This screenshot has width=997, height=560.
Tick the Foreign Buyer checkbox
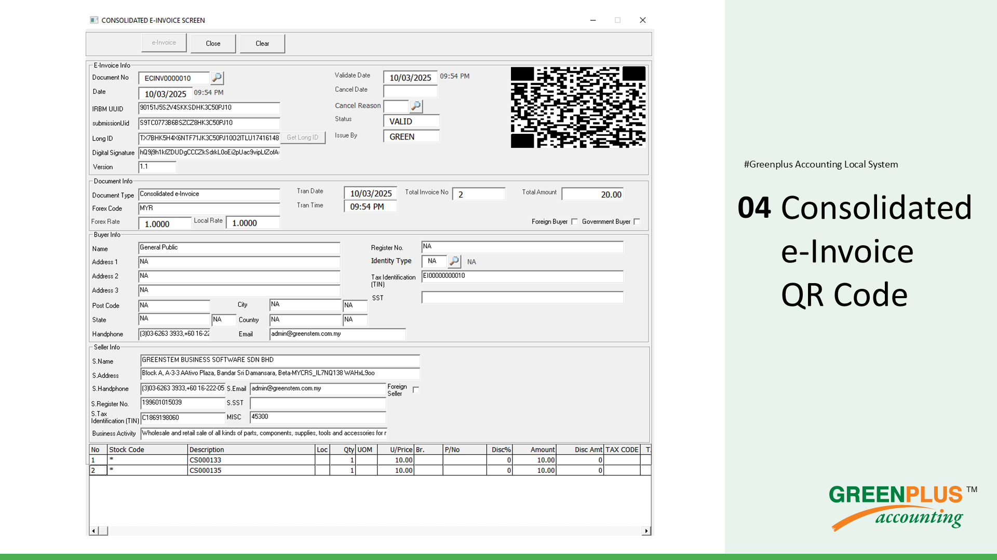pyautogui.click(x=574, y=222)
